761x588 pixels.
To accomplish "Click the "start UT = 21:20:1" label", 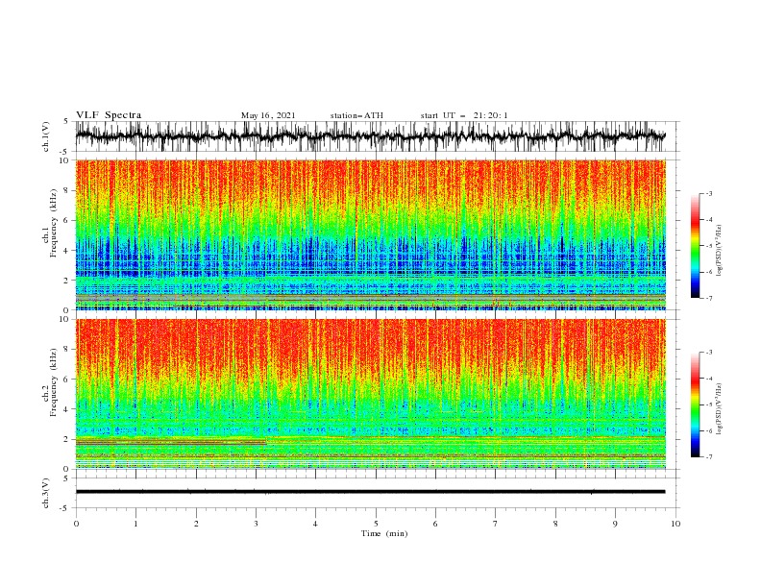I will pos(464,115).
